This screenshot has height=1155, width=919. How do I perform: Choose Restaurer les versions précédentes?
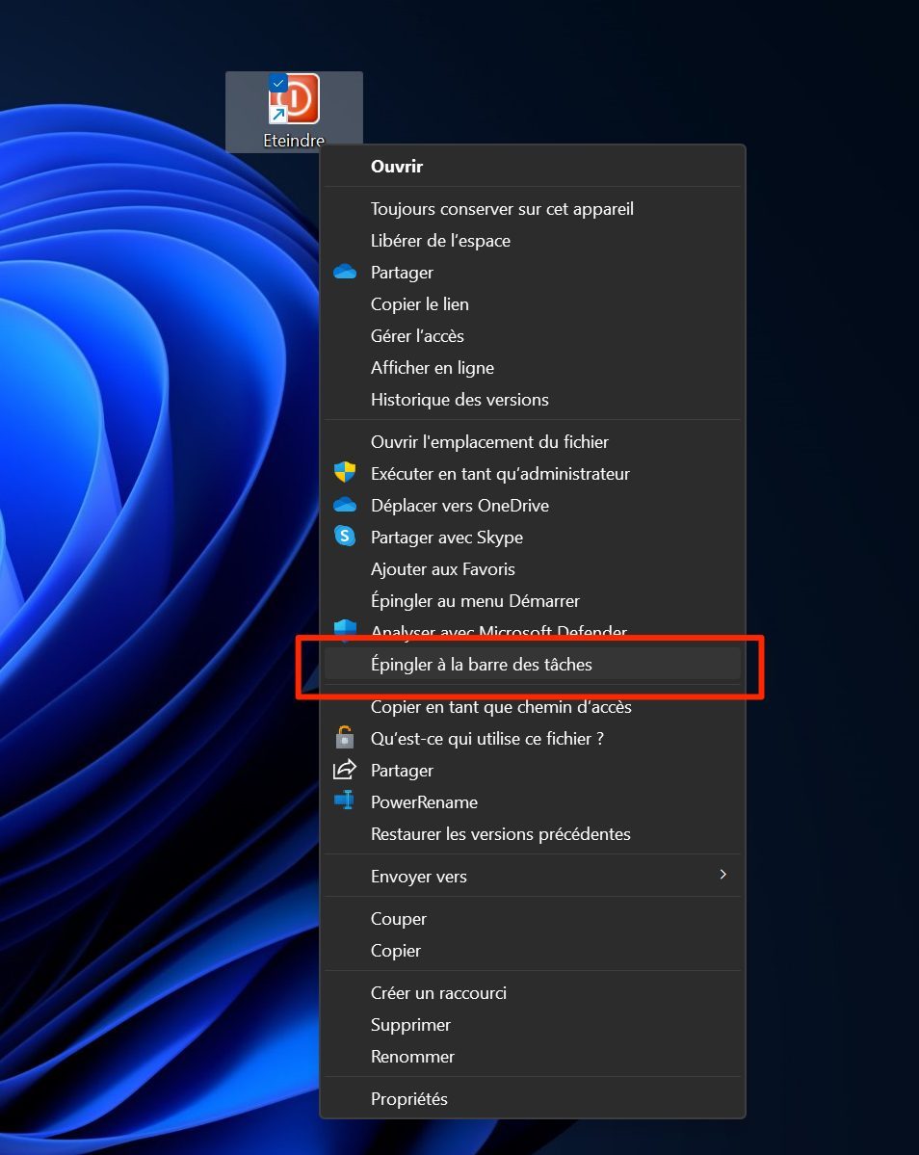tap(533, 833)
